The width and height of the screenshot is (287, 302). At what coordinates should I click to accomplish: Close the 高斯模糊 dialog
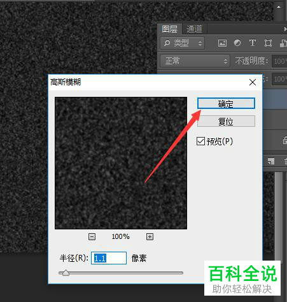[x=253, y=82]
